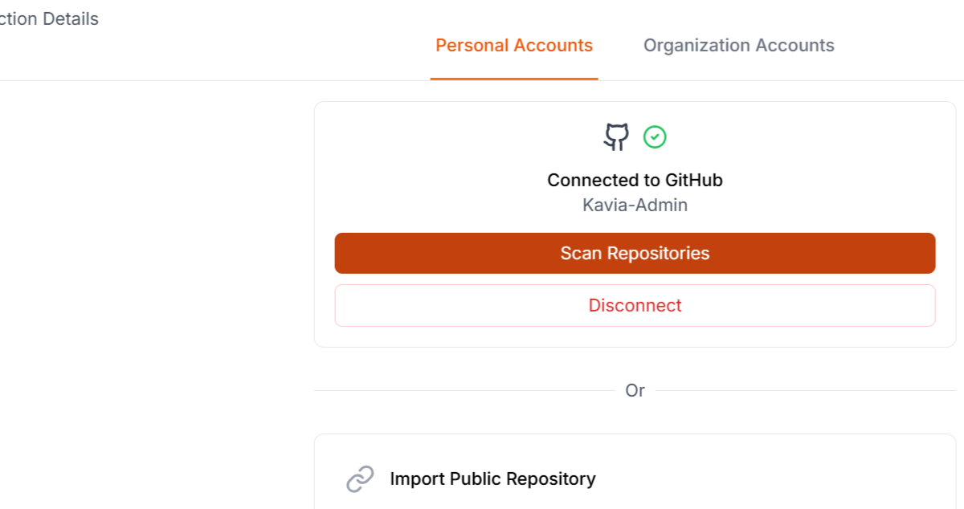Click empty card space below Disconnect button
Screen dimensions: 964x509
click(x=635, y=337)
